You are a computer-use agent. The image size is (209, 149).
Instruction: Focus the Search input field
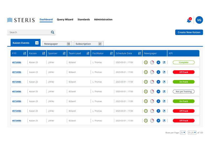(x=29, y=32)
